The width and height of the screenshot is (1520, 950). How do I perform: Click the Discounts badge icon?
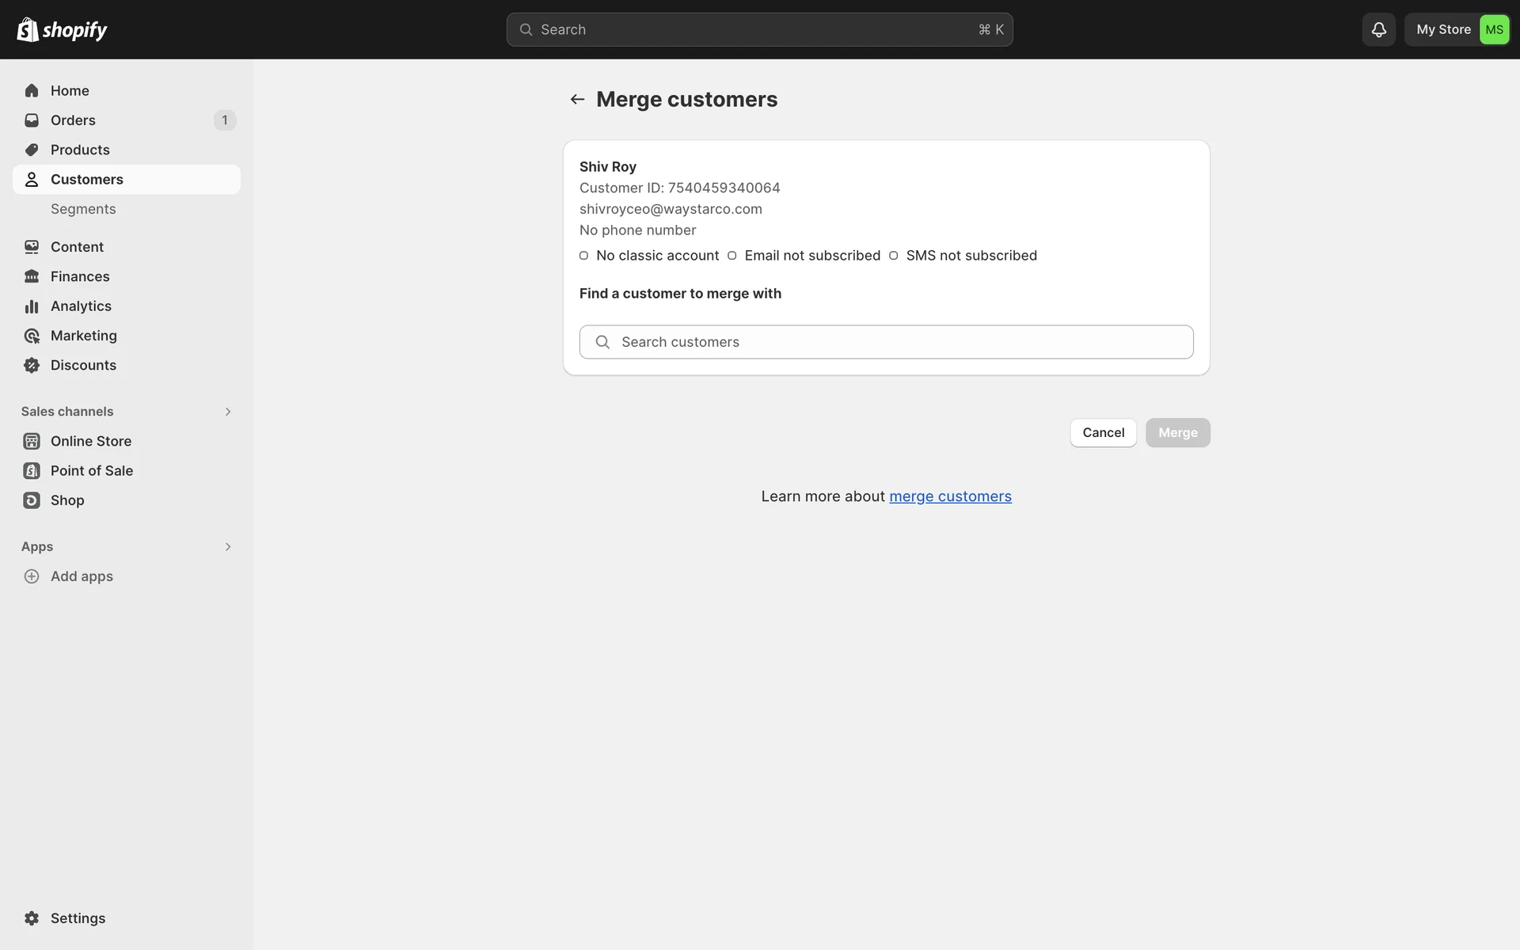(32, 365)
